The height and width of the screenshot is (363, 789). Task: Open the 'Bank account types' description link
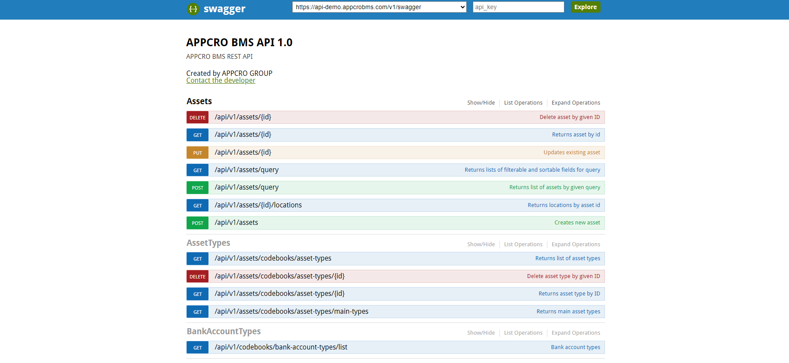point(576,347)
